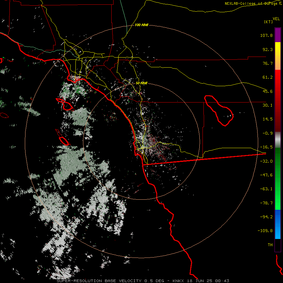The height and width of the screenshot is (283, 283).
Task: Pick the blue segment of color bar
Action: [278, 224]
